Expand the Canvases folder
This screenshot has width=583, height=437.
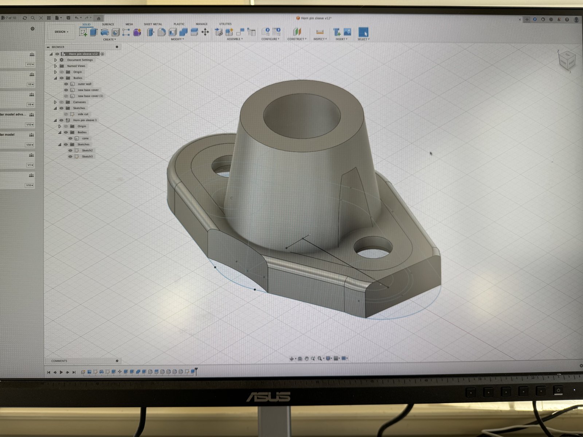click(55, 102)
